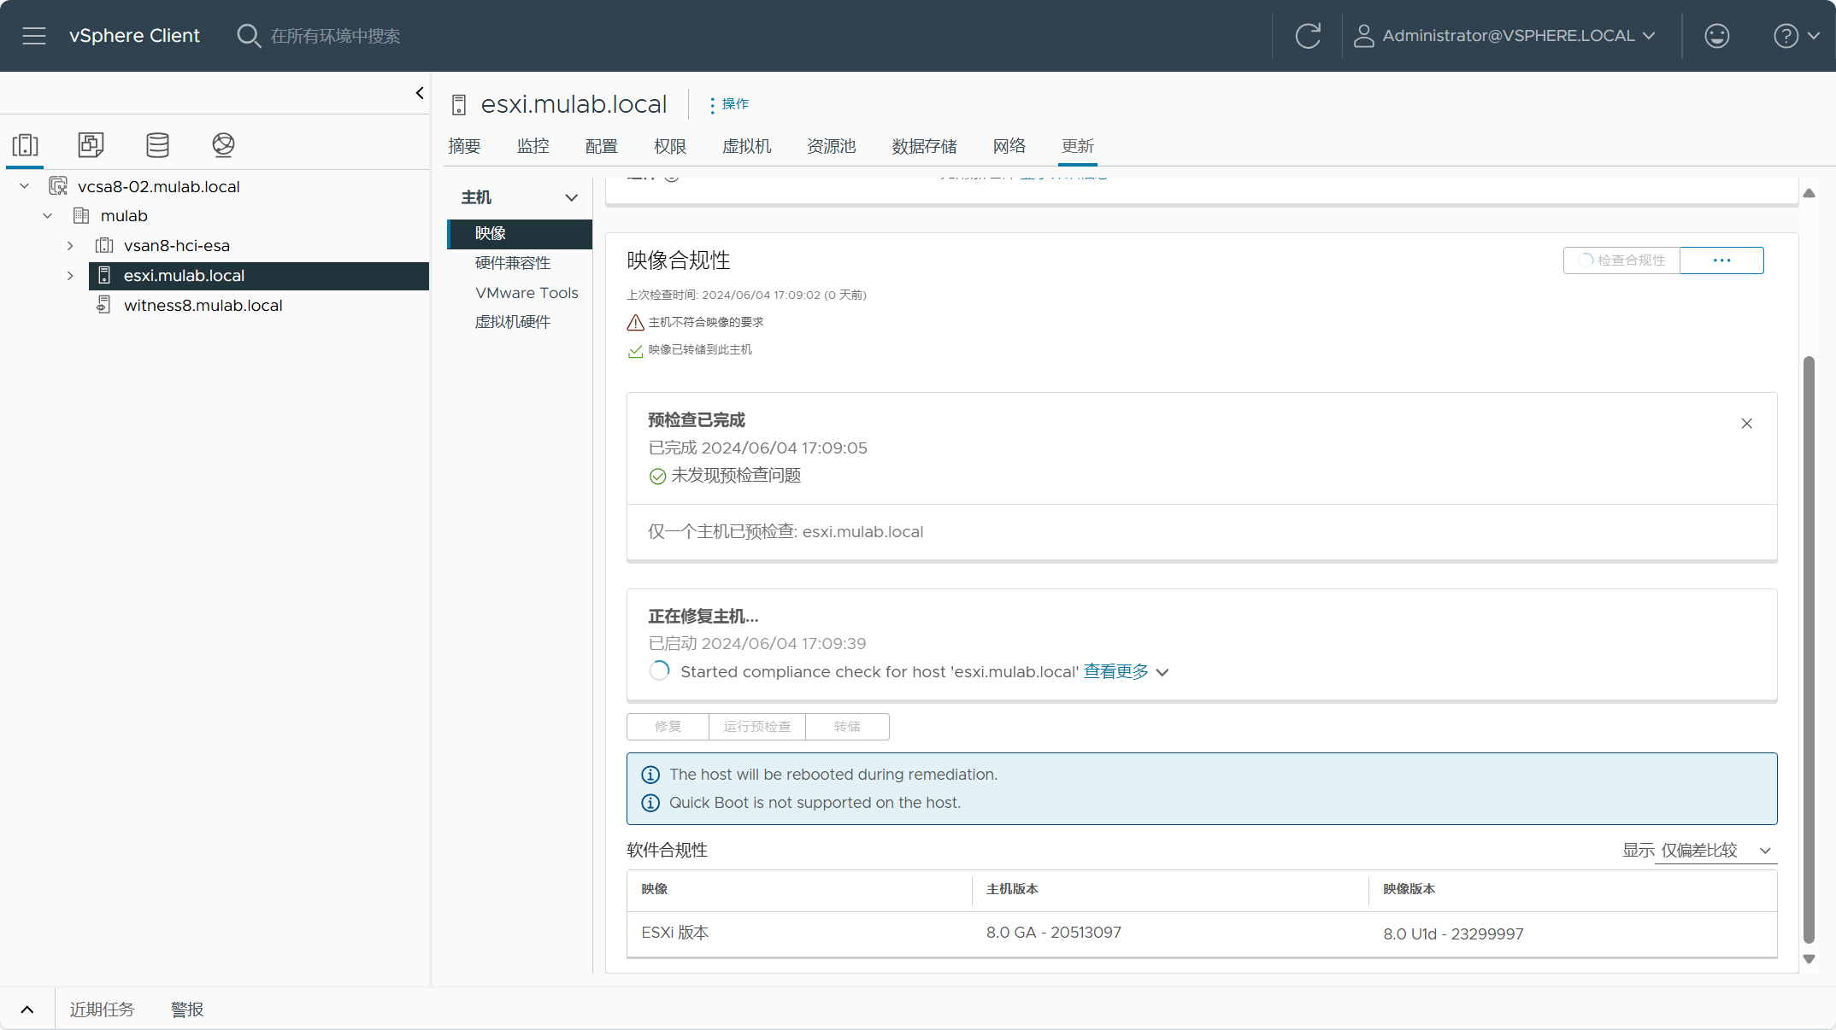Click the witness8.mulab.local host icon
1836x1030 pixels.
pos(103,305)
